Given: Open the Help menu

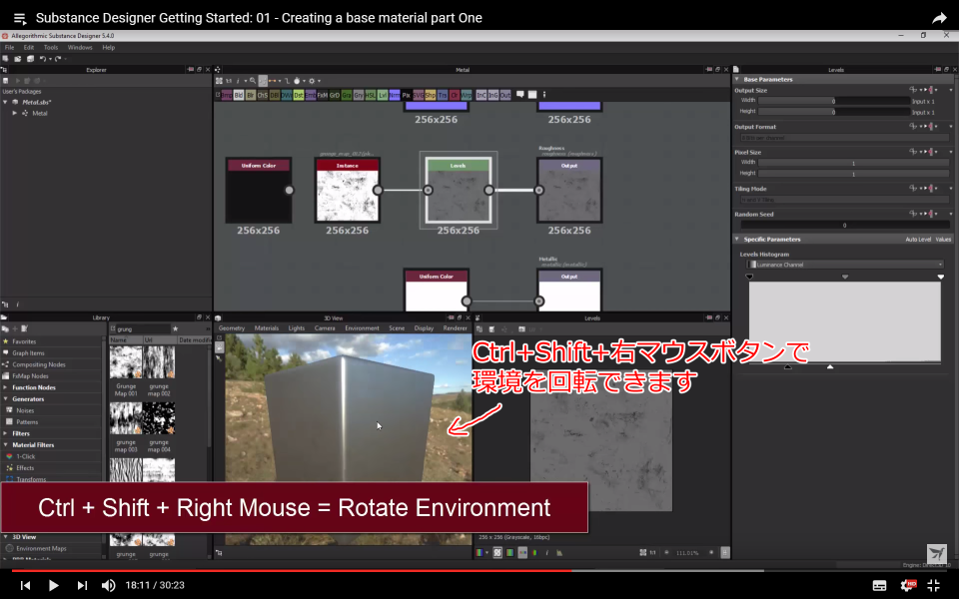Looking at the screenshot, I should (x=108, y=47).
